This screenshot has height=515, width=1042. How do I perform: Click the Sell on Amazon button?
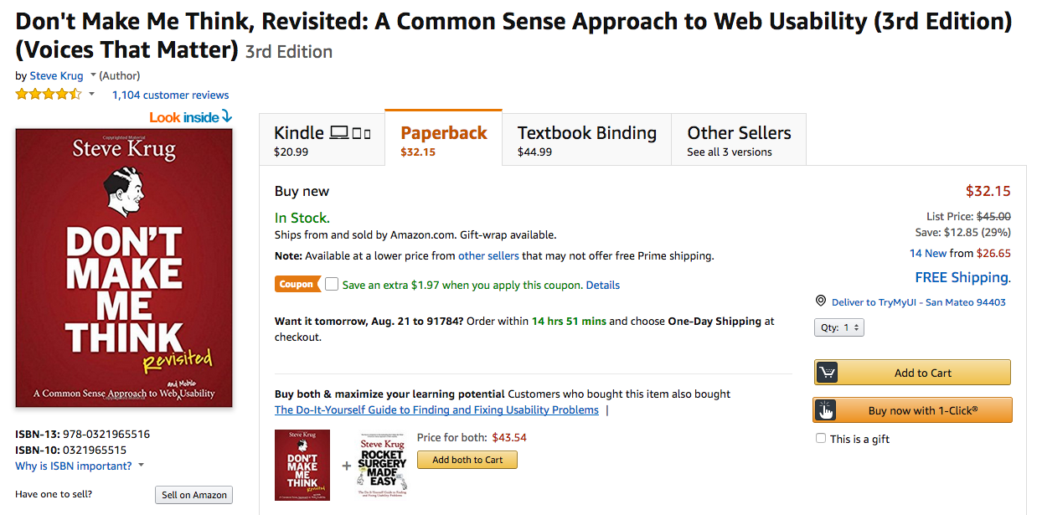click(193, 495)
